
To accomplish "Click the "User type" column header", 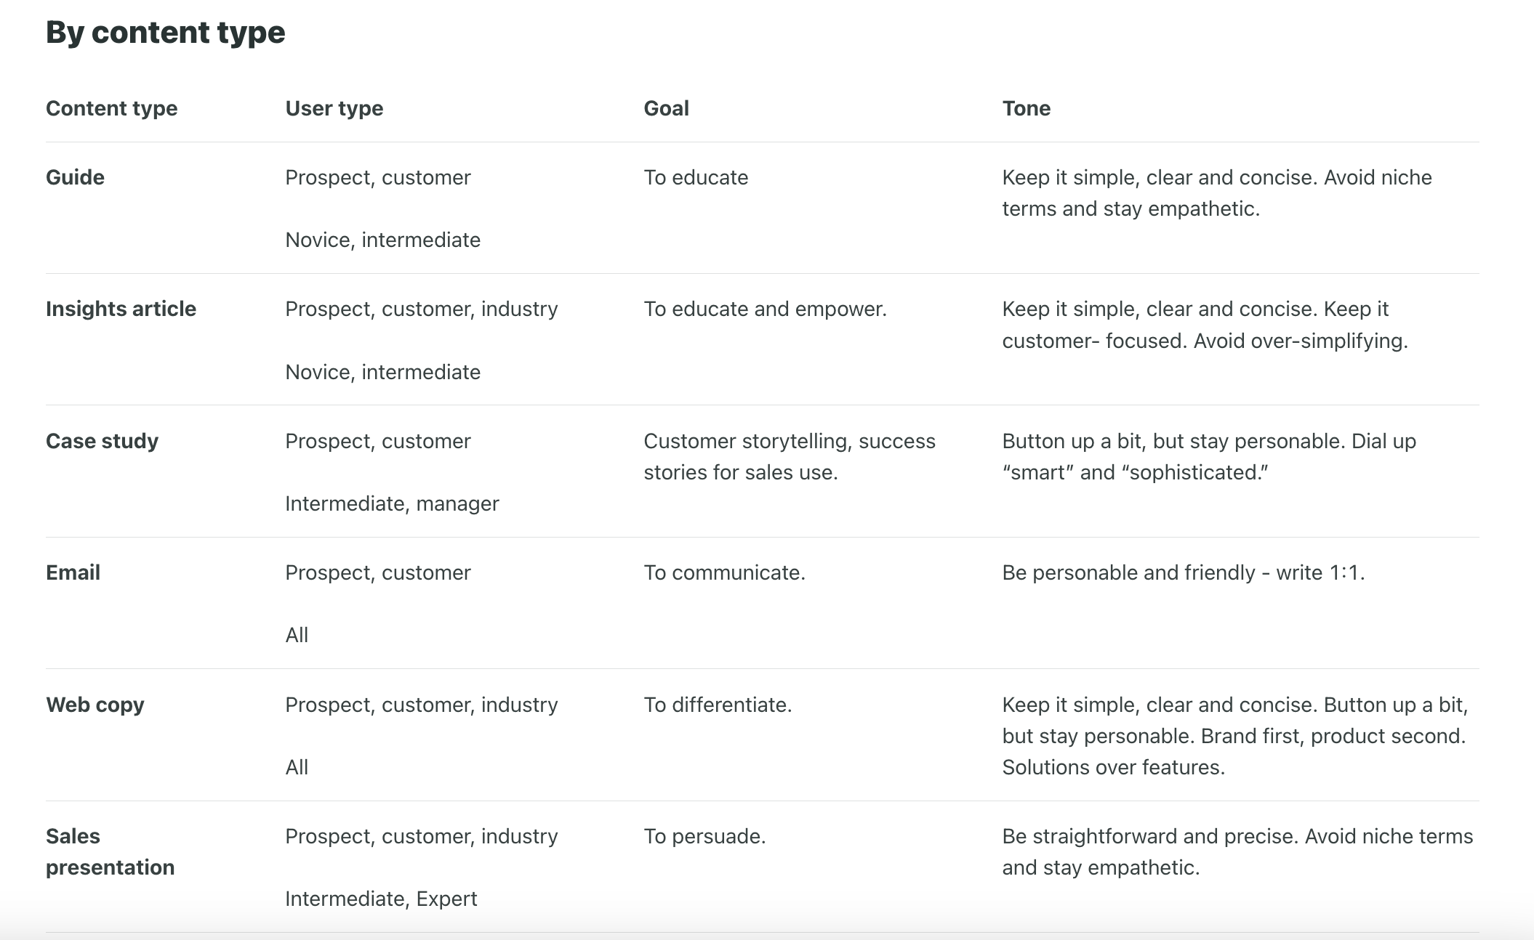I will point(334,108).
